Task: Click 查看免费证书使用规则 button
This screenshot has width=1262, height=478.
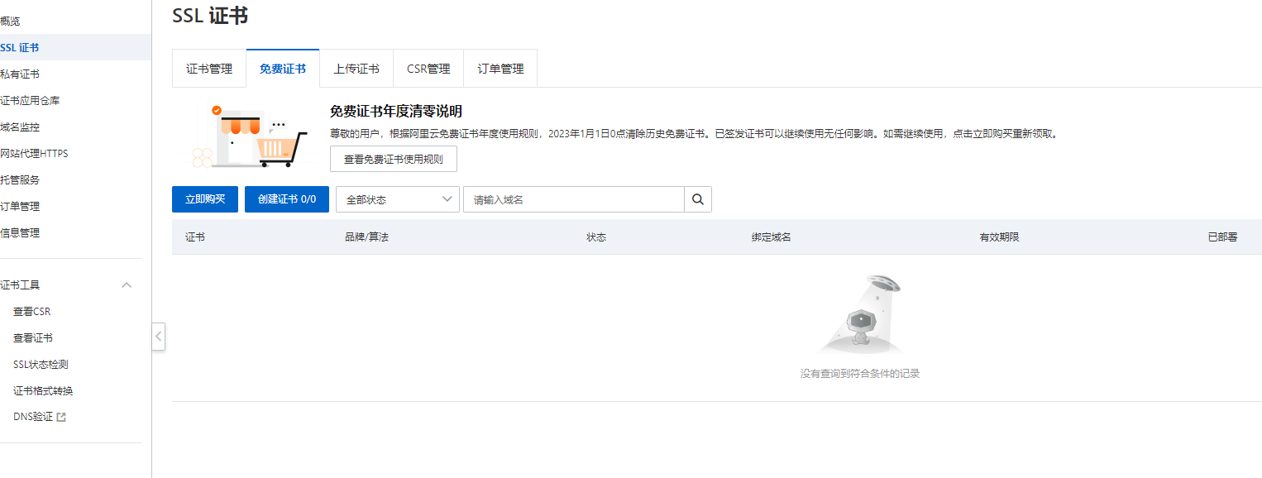Action: click(x=393, y=159)
